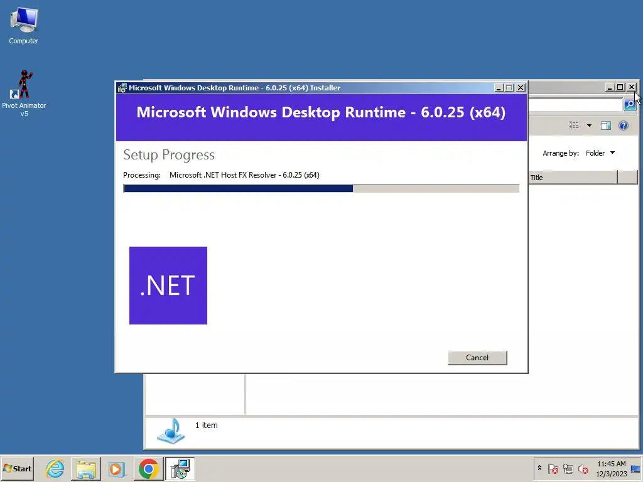Click the Show desktop button
The width and height of the screenshot is (643, 482).
(x=636, y=468)
